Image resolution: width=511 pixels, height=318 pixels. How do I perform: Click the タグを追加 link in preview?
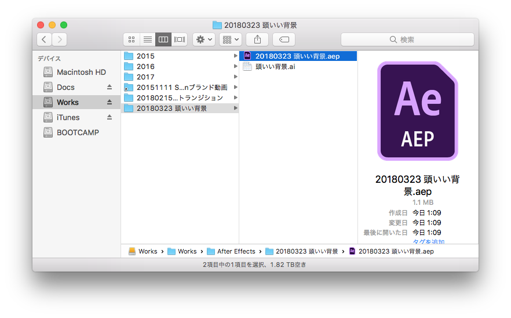[429, 241]
